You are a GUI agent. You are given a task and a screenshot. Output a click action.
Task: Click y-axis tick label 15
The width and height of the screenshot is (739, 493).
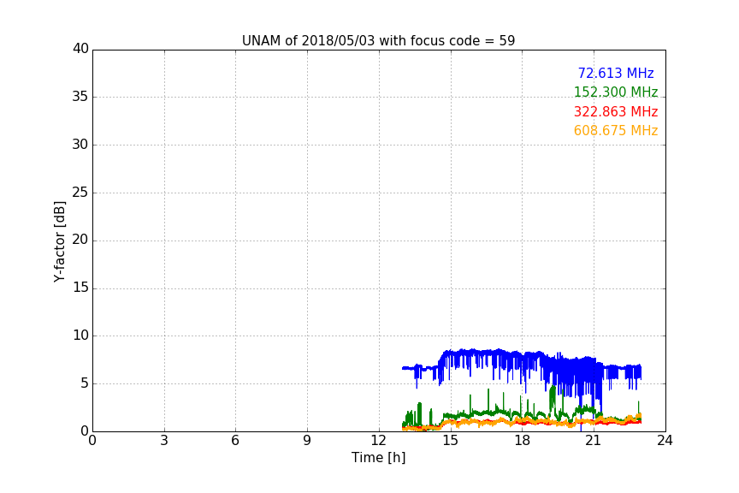click(x=80, y=288)
